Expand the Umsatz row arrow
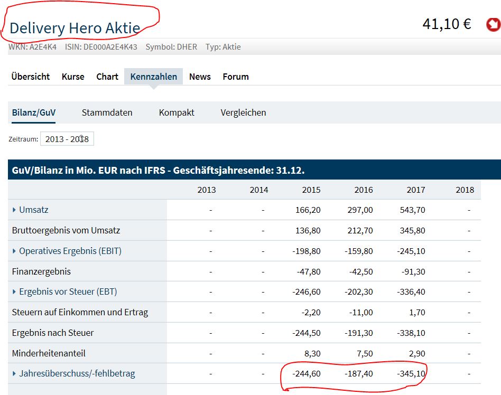Viewport: 501px width, 395px height. (x=14, y=210)
